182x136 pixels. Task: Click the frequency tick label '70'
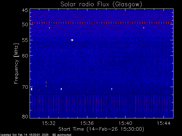pos(25,87)
